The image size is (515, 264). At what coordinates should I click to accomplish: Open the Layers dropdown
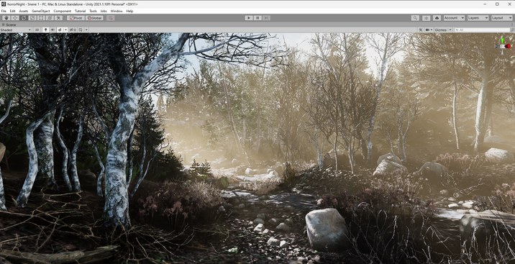(478, 18)
